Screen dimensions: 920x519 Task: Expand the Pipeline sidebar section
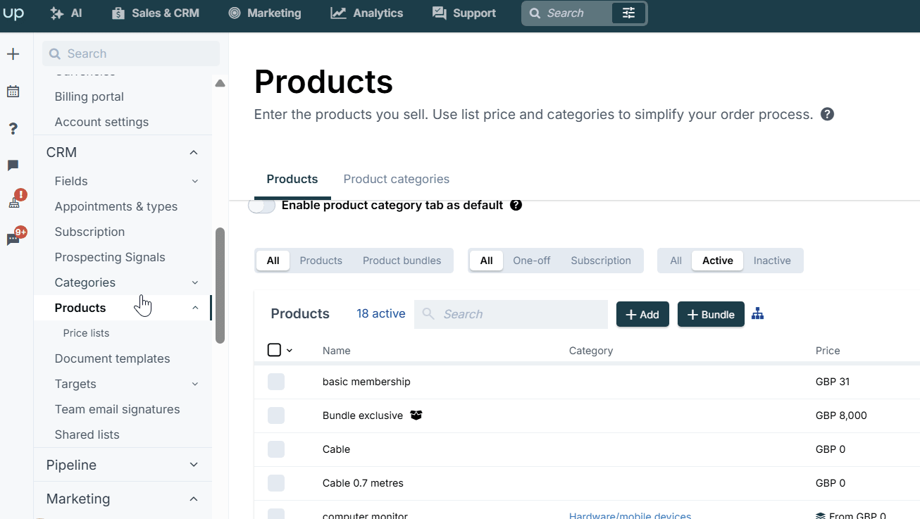point(194,465)
